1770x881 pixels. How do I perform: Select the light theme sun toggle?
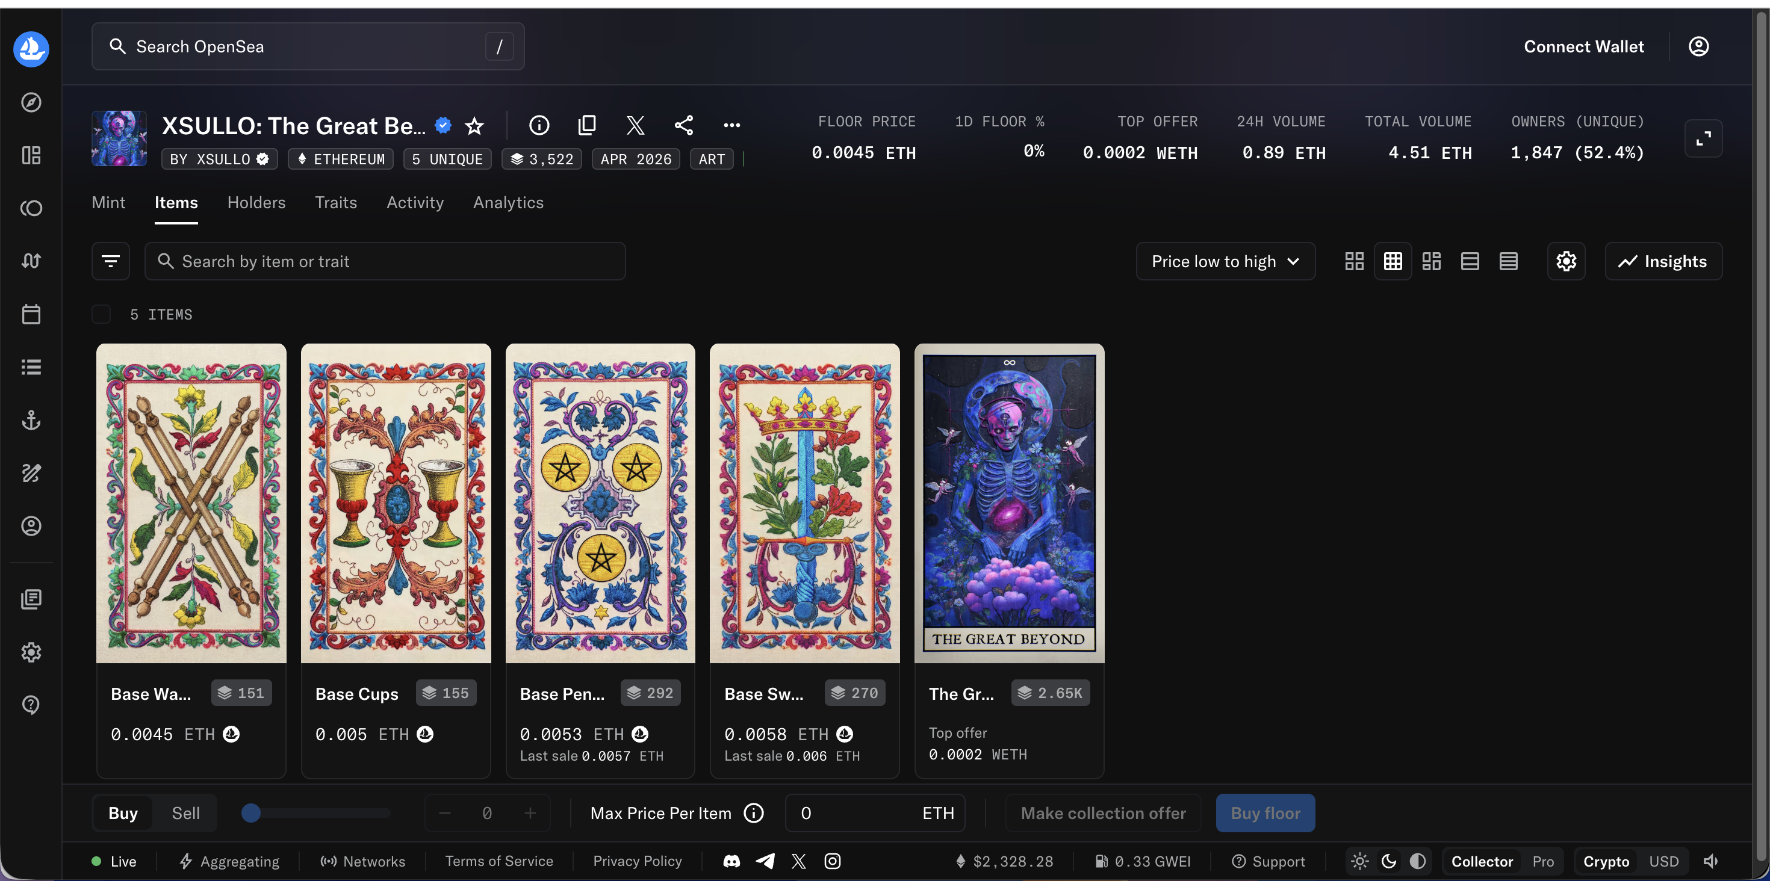click(x=1360, y=861)
